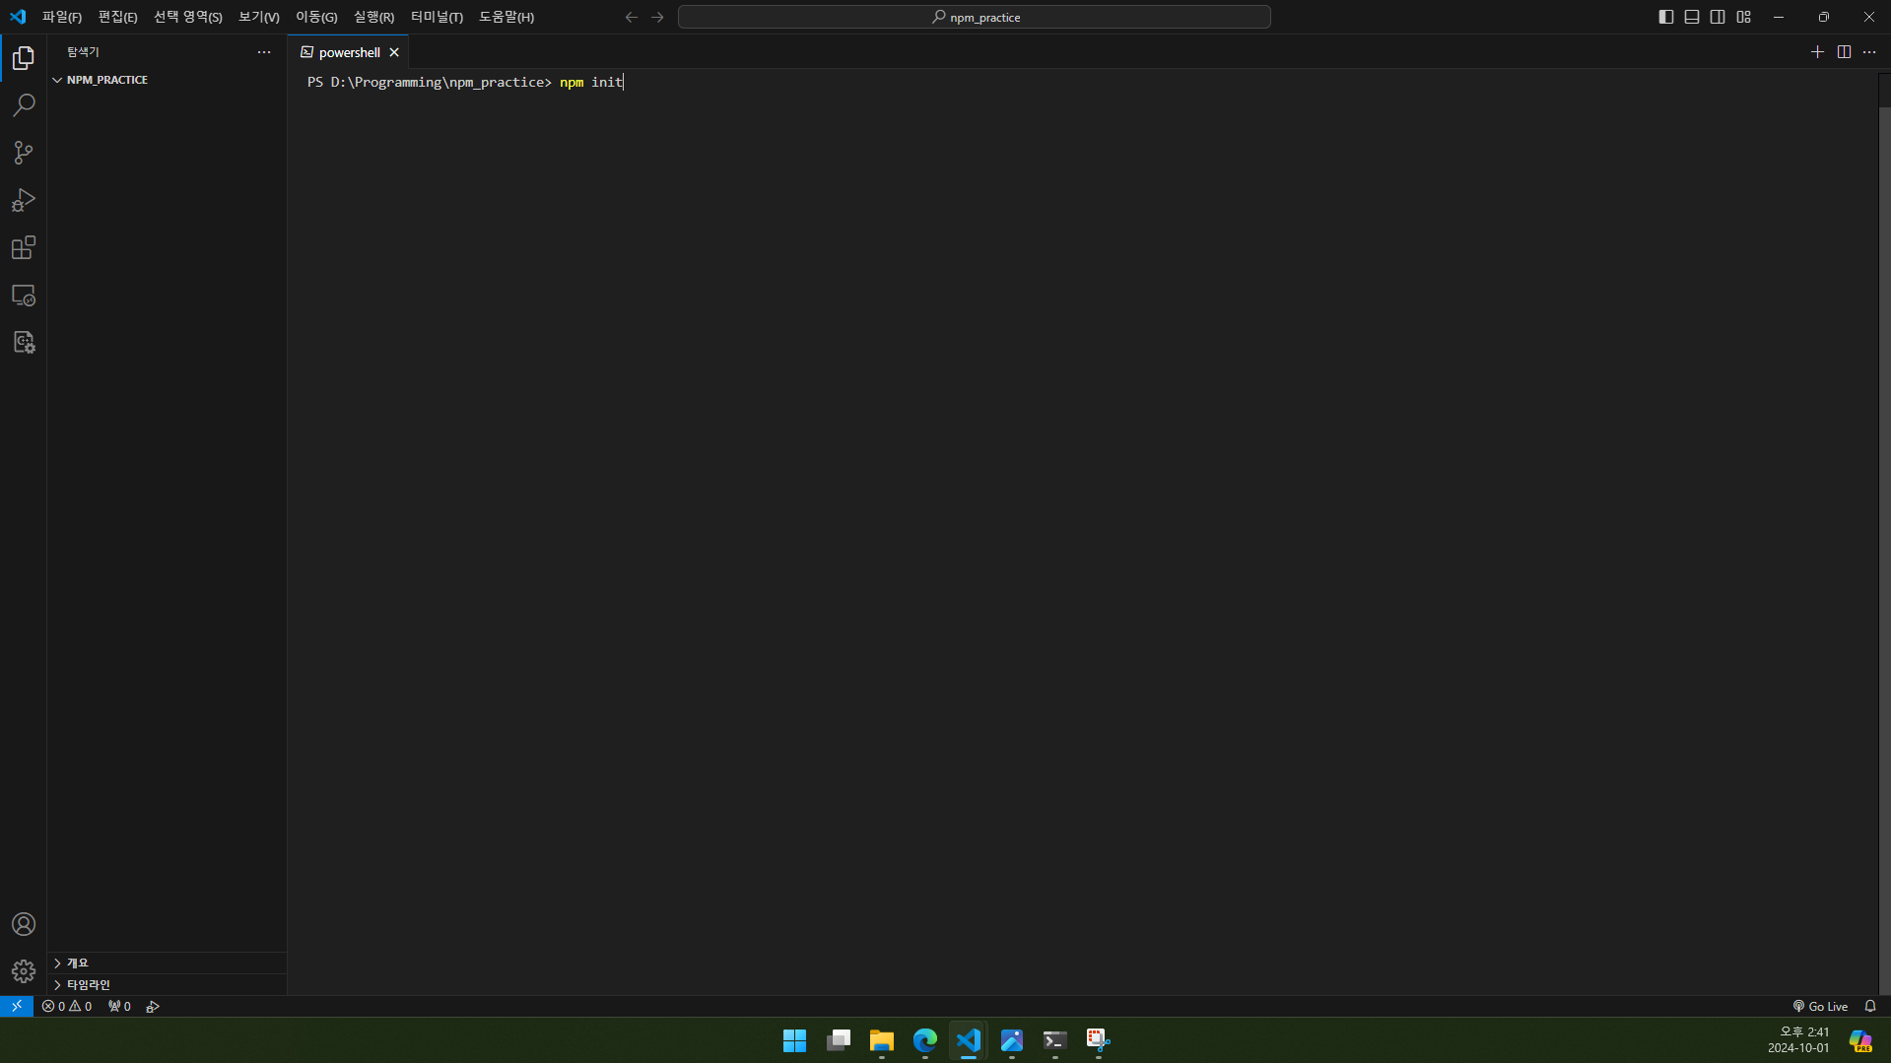Image resolution: width=1891 pixels, height=1063 pixels.
Task: Open the notifications bell
Action: (x=1870, y=1006)
